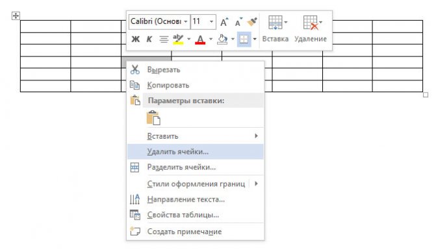
Task: Expand arrow beside Вставить
Action: tap(256, 136)
